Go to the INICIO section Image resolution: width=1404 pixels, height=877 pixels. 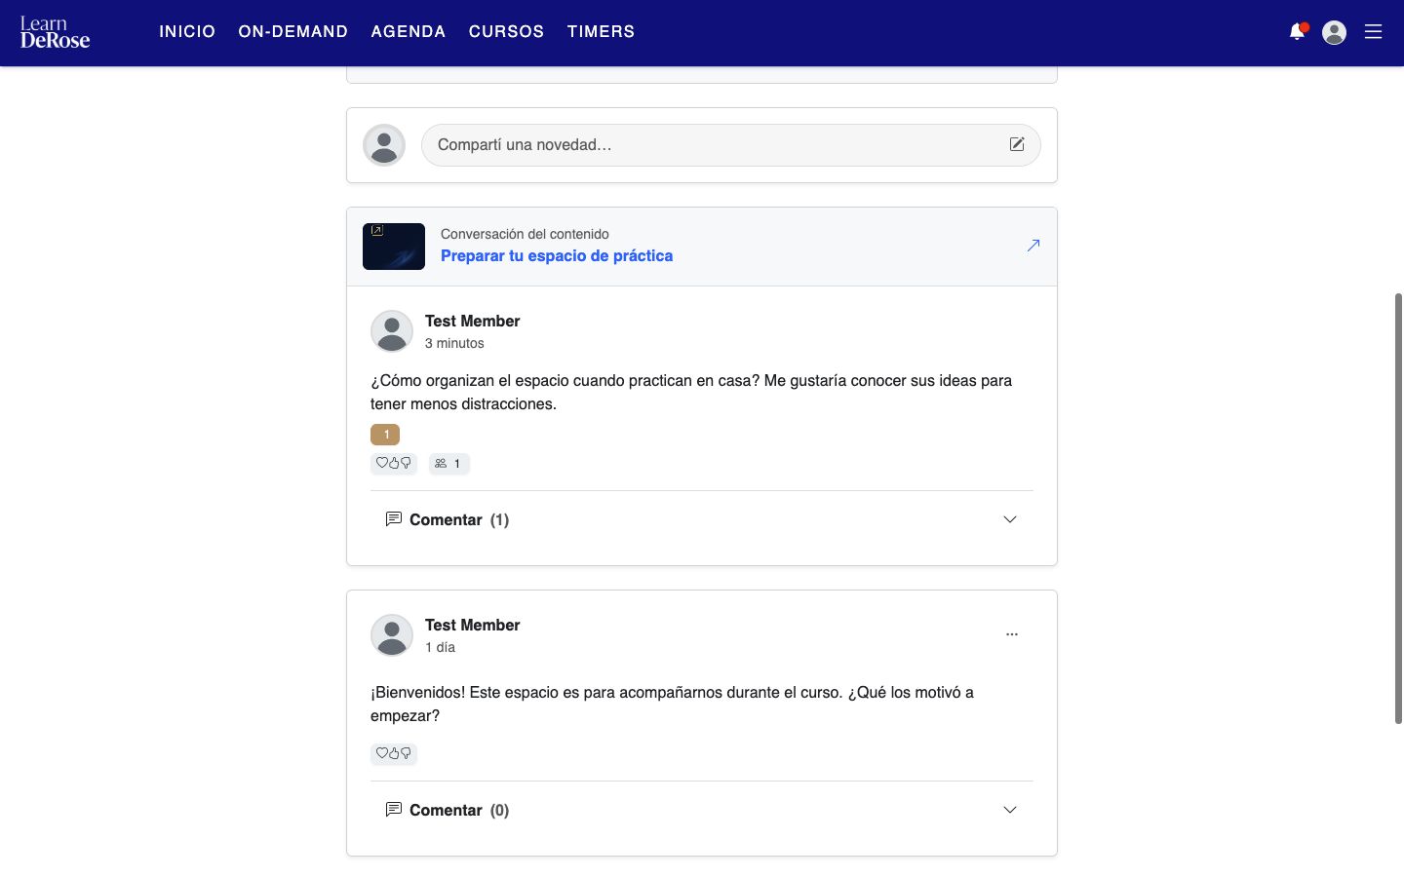pyautogui.click(x=187, y=32)
